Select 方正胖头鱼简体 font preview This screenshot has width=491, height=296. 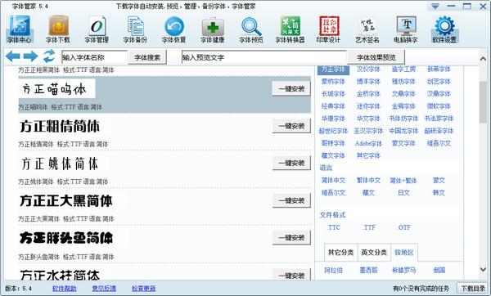(x=66, y=238)
